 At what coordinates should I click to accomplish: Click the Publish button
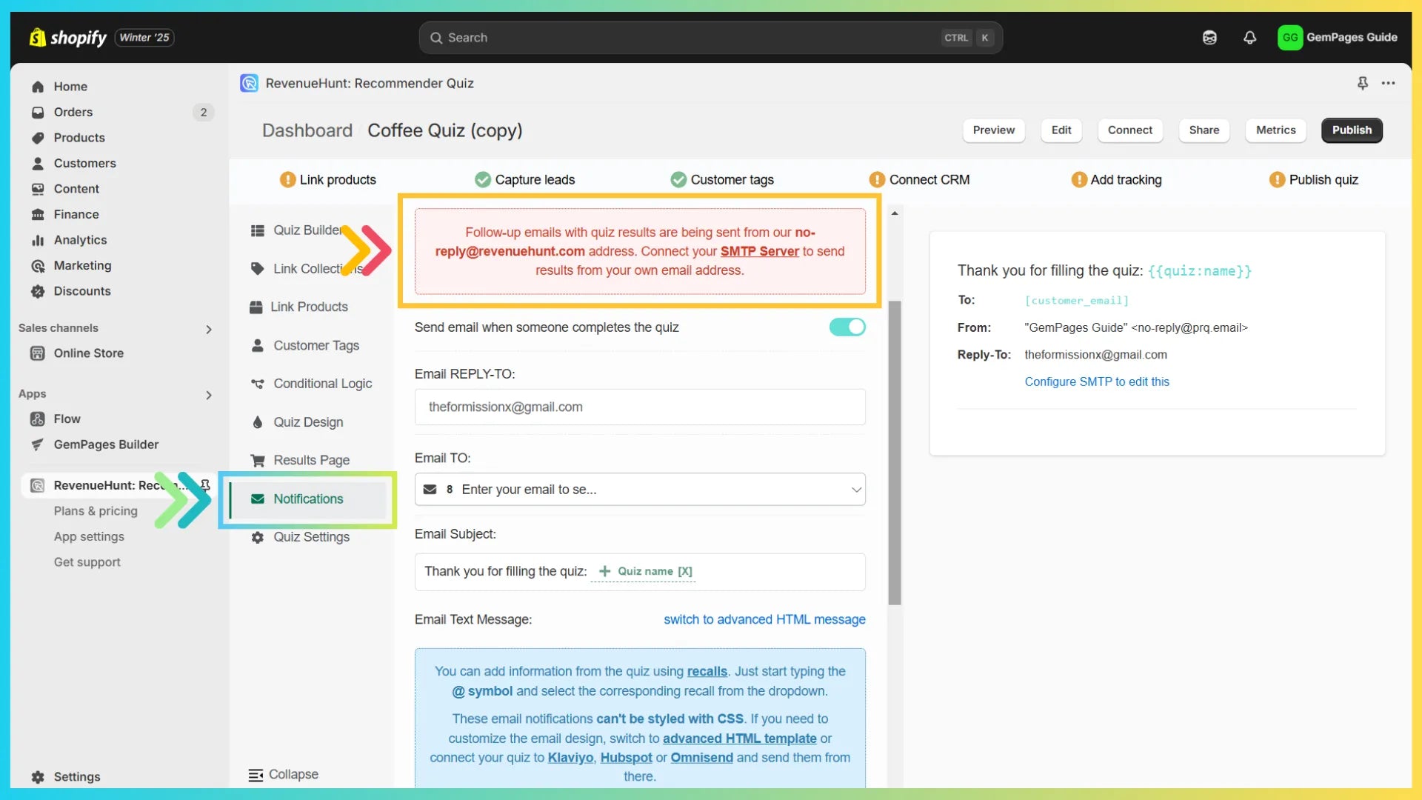pyautogui.click(x=1352, y=130)
